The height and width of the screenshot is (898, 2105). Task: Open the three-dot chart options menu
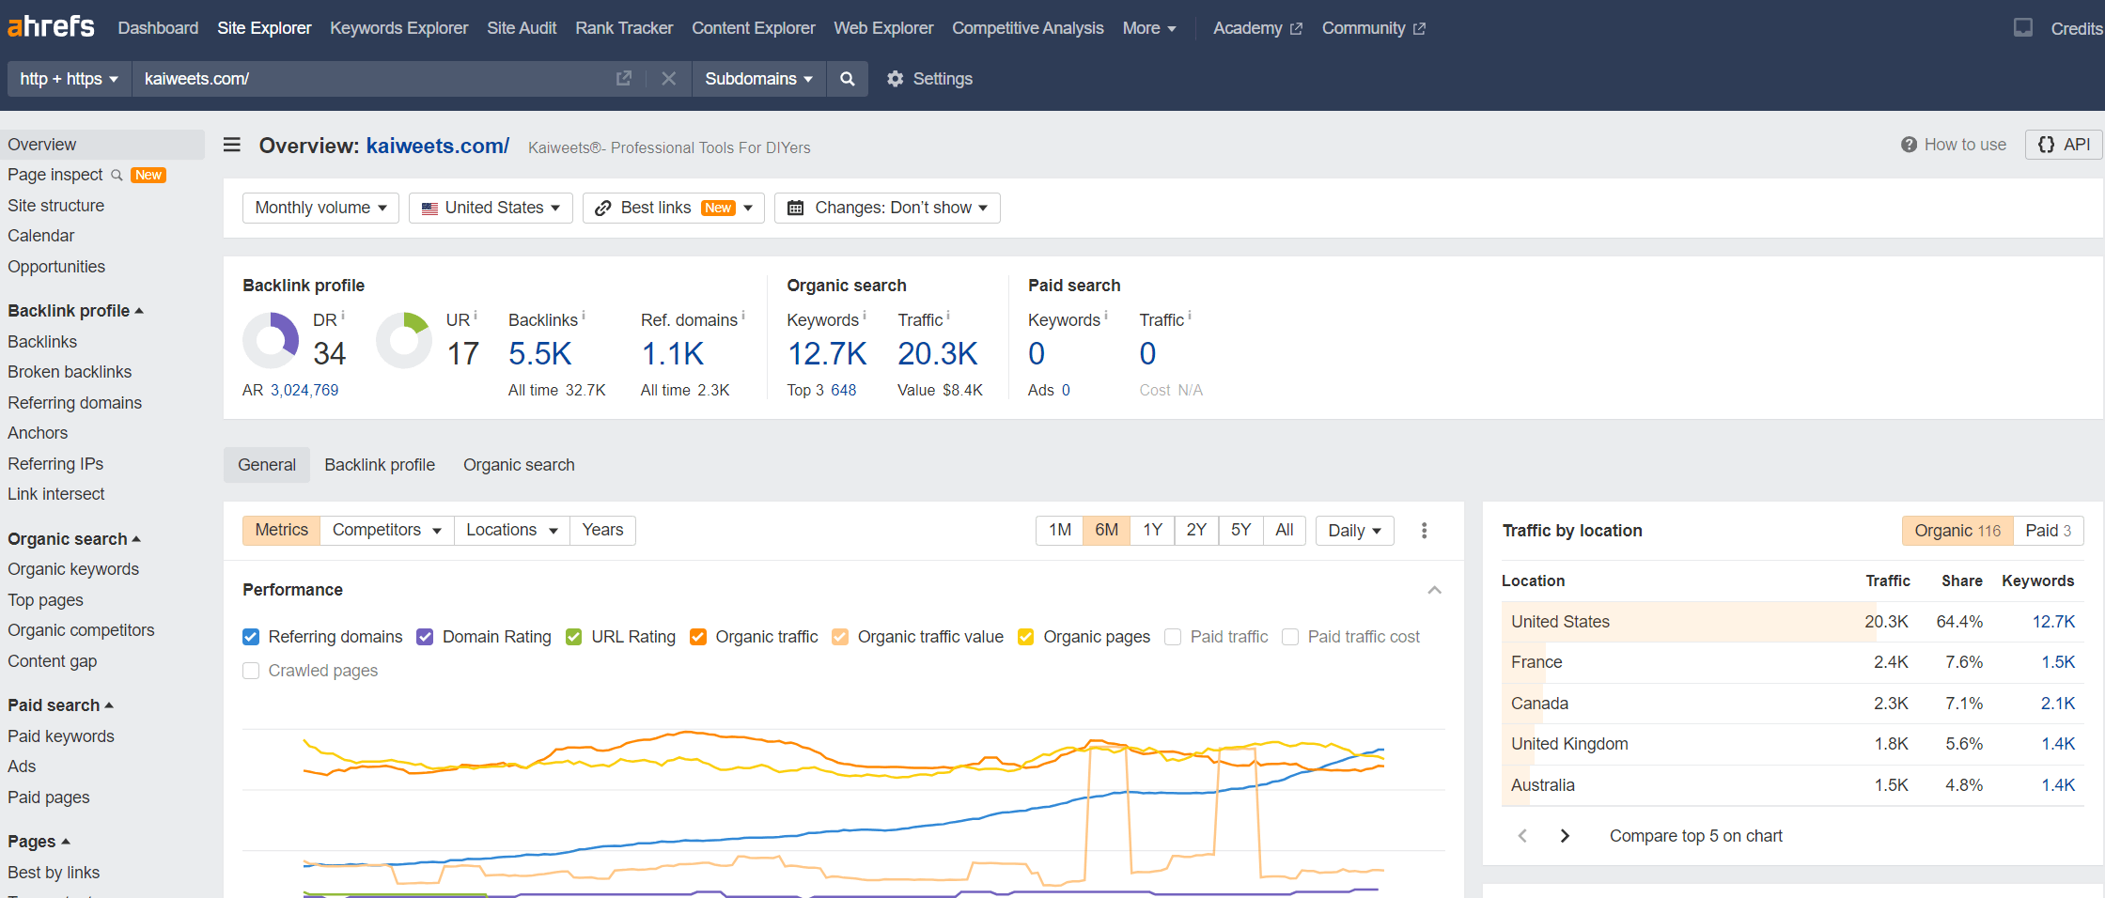pos(1425,531)
